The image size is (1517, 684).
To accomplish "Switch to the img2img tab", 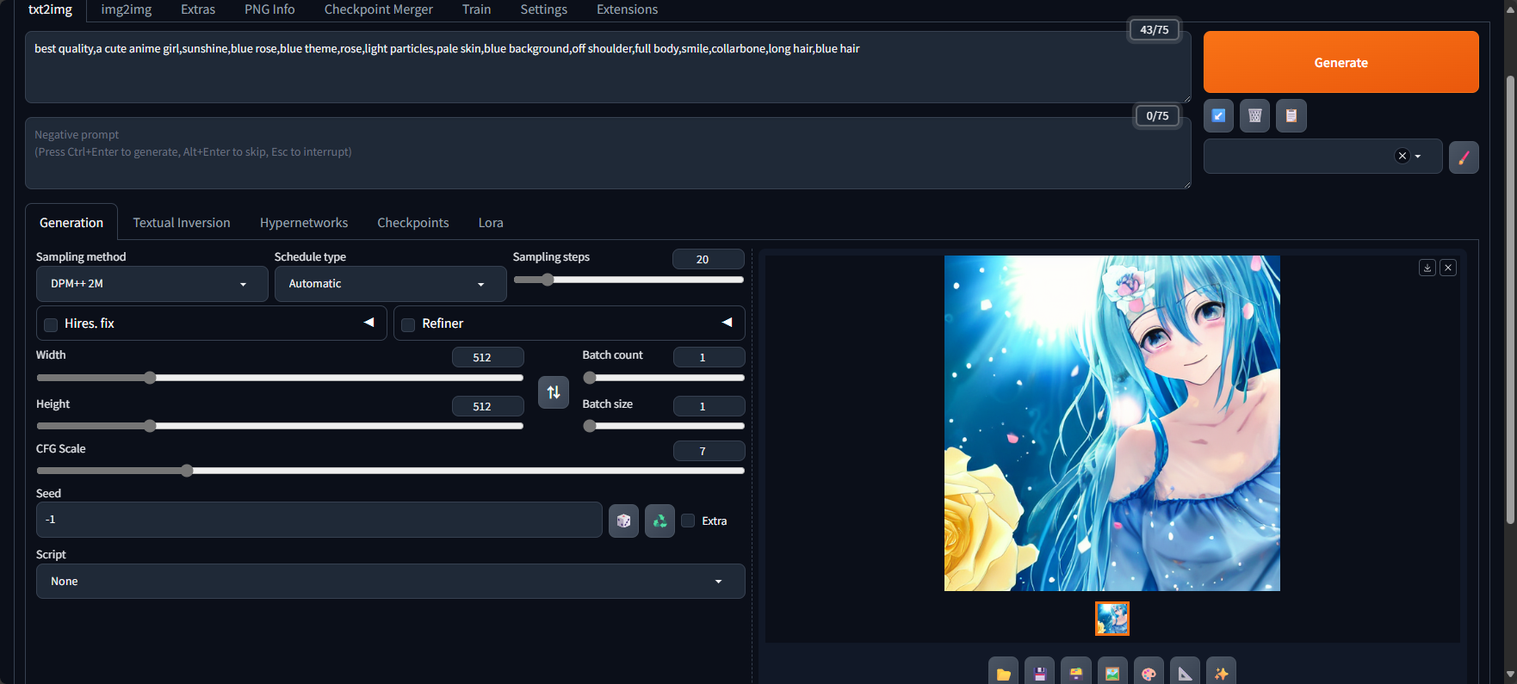I will 126,9.
